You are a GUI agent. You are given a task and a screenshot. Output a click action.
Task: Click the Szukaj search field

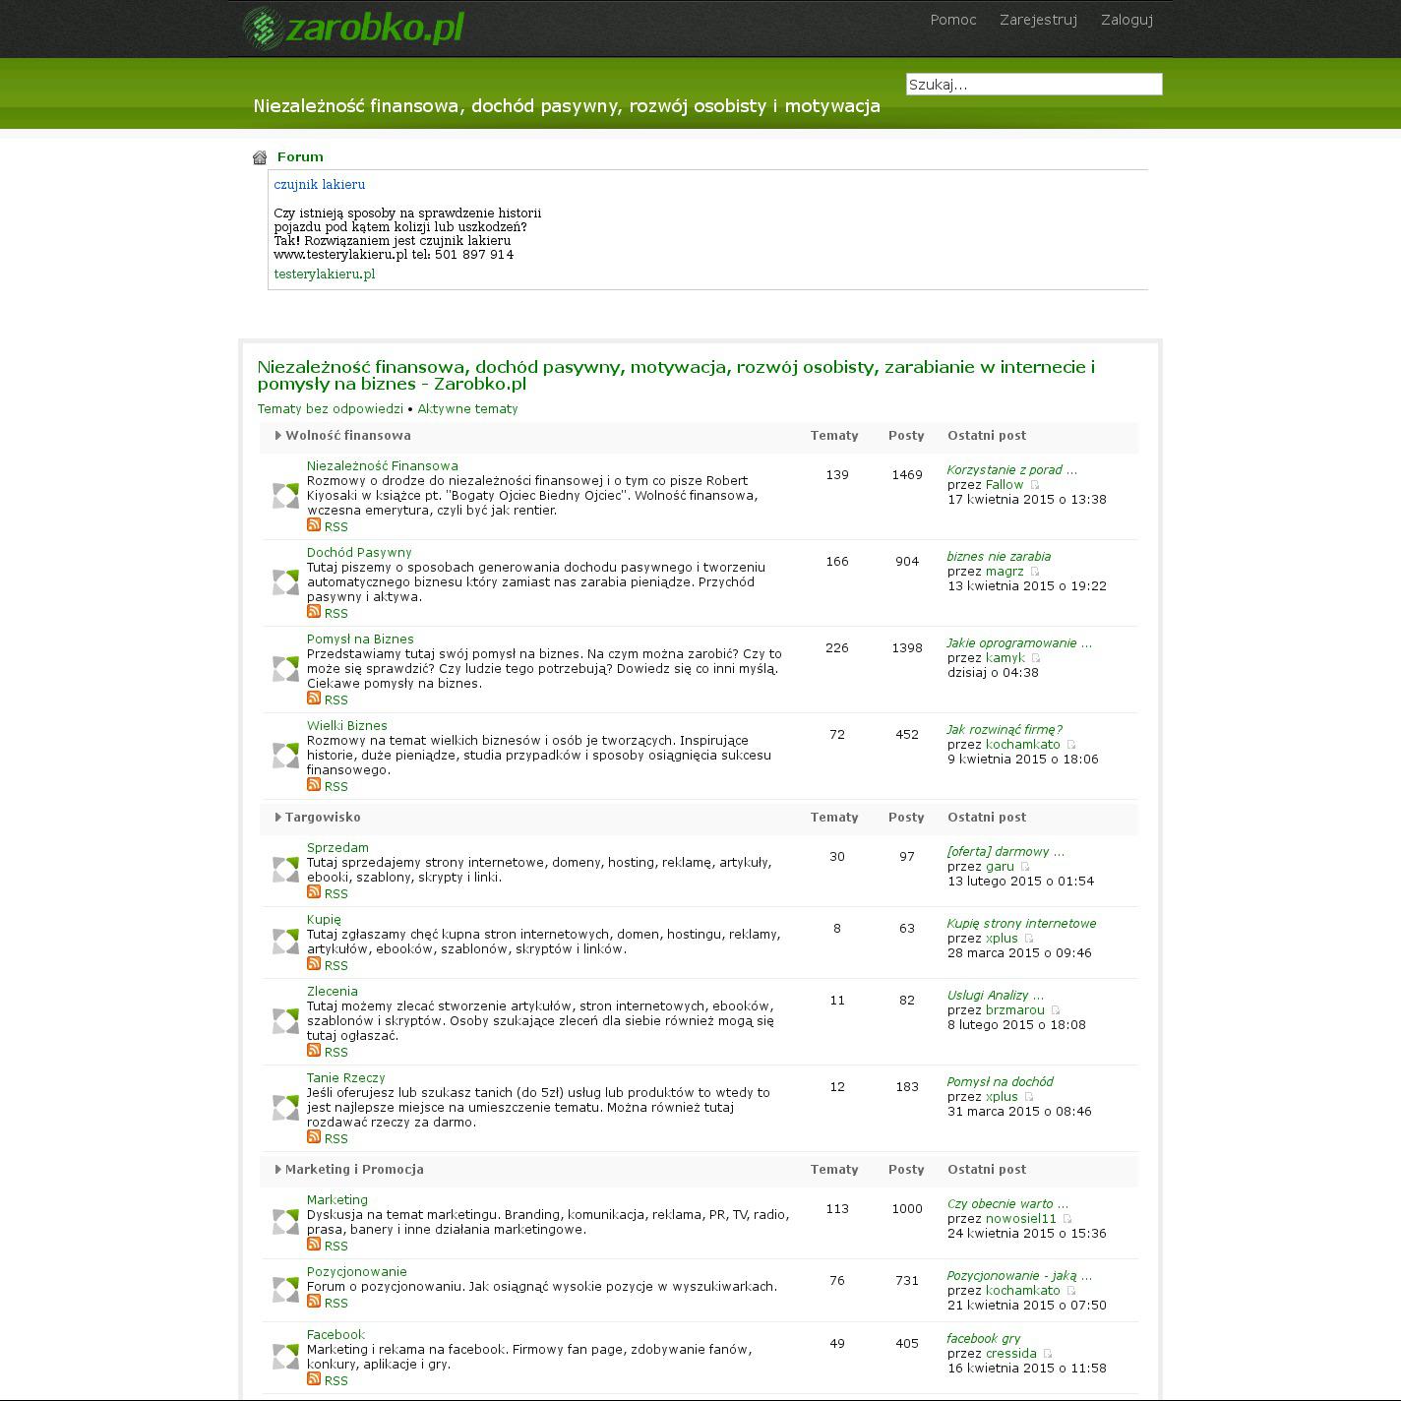(1033, 85)
